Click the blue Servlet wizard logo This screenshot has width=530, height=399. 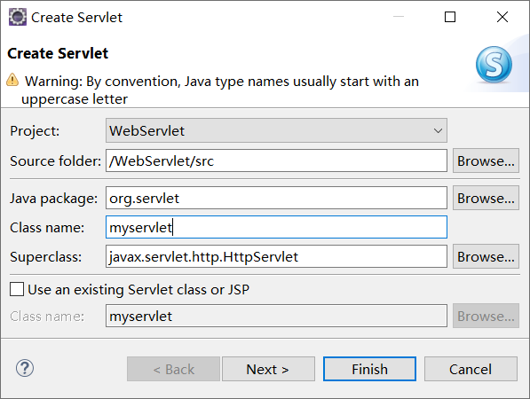click(x=494, y=65)
